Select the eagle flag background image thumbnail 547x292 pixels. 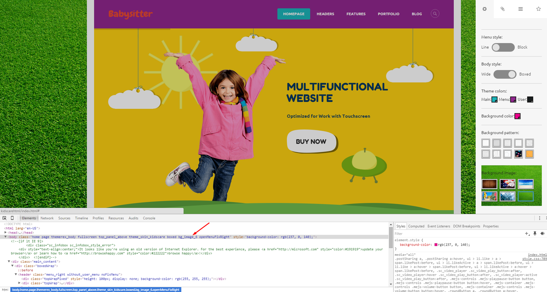507,184
